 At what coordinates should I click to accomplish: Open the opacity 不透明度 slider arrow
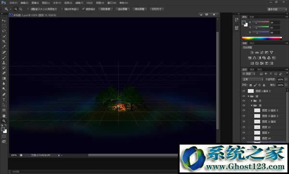click(x=286, y=80)
